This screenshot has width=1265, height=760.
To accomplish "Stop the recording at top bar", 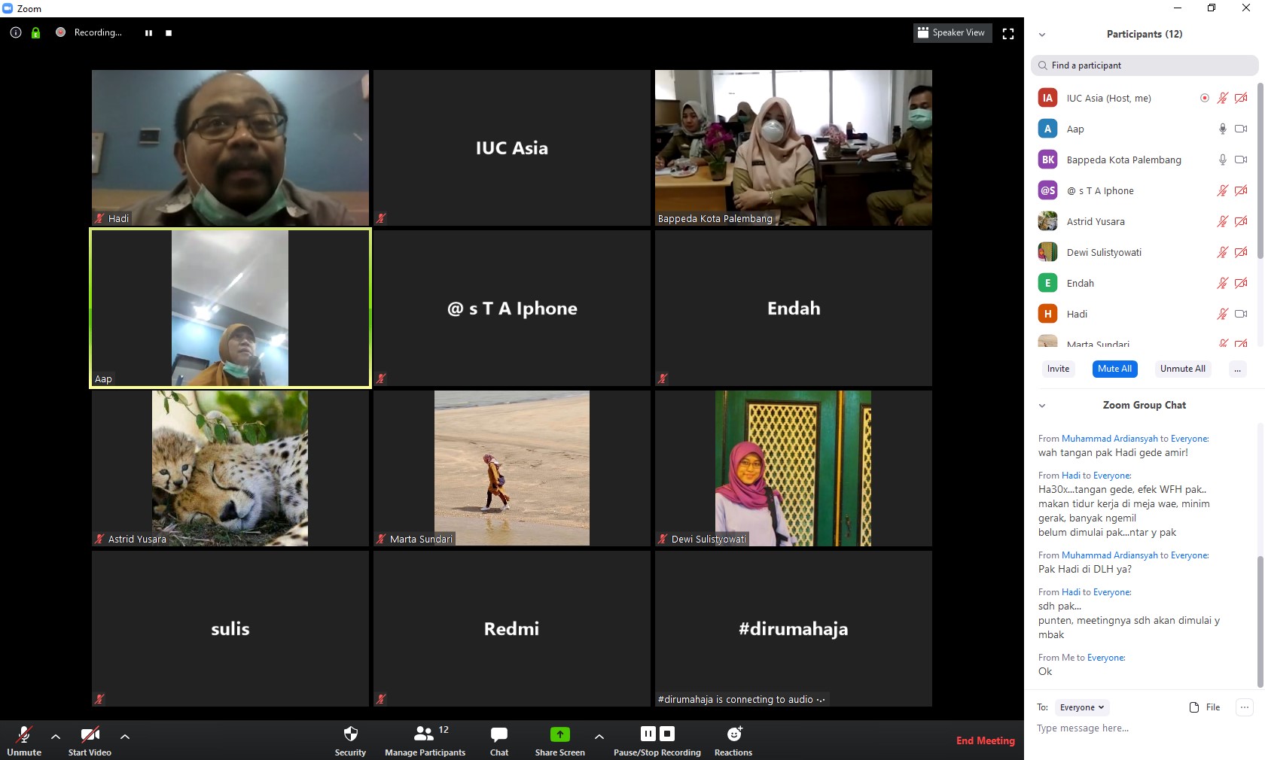I will point(169,33).
